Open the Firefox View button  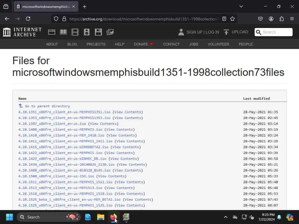pyautogui.click(x=6, y=7)
